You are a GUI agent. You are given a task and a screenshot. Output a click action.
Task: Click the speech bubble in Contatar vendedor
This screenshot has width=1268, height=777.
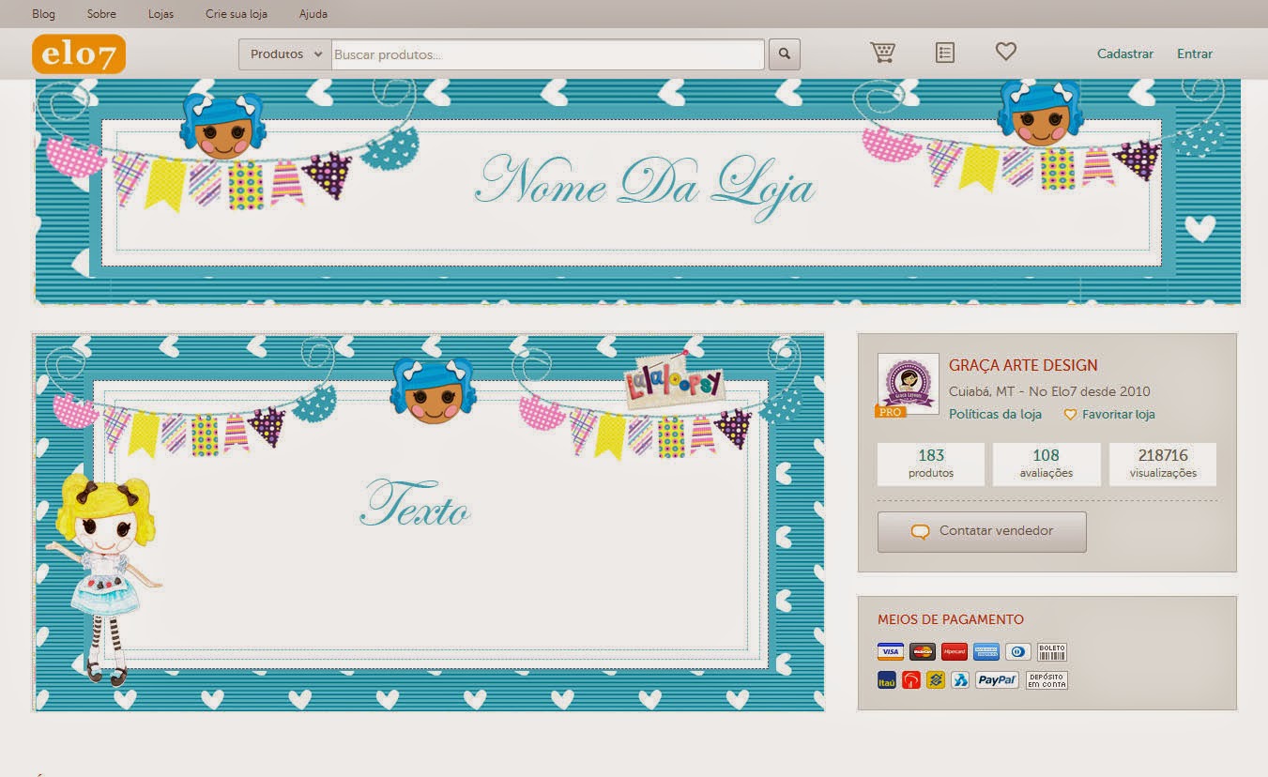[921, 531]
